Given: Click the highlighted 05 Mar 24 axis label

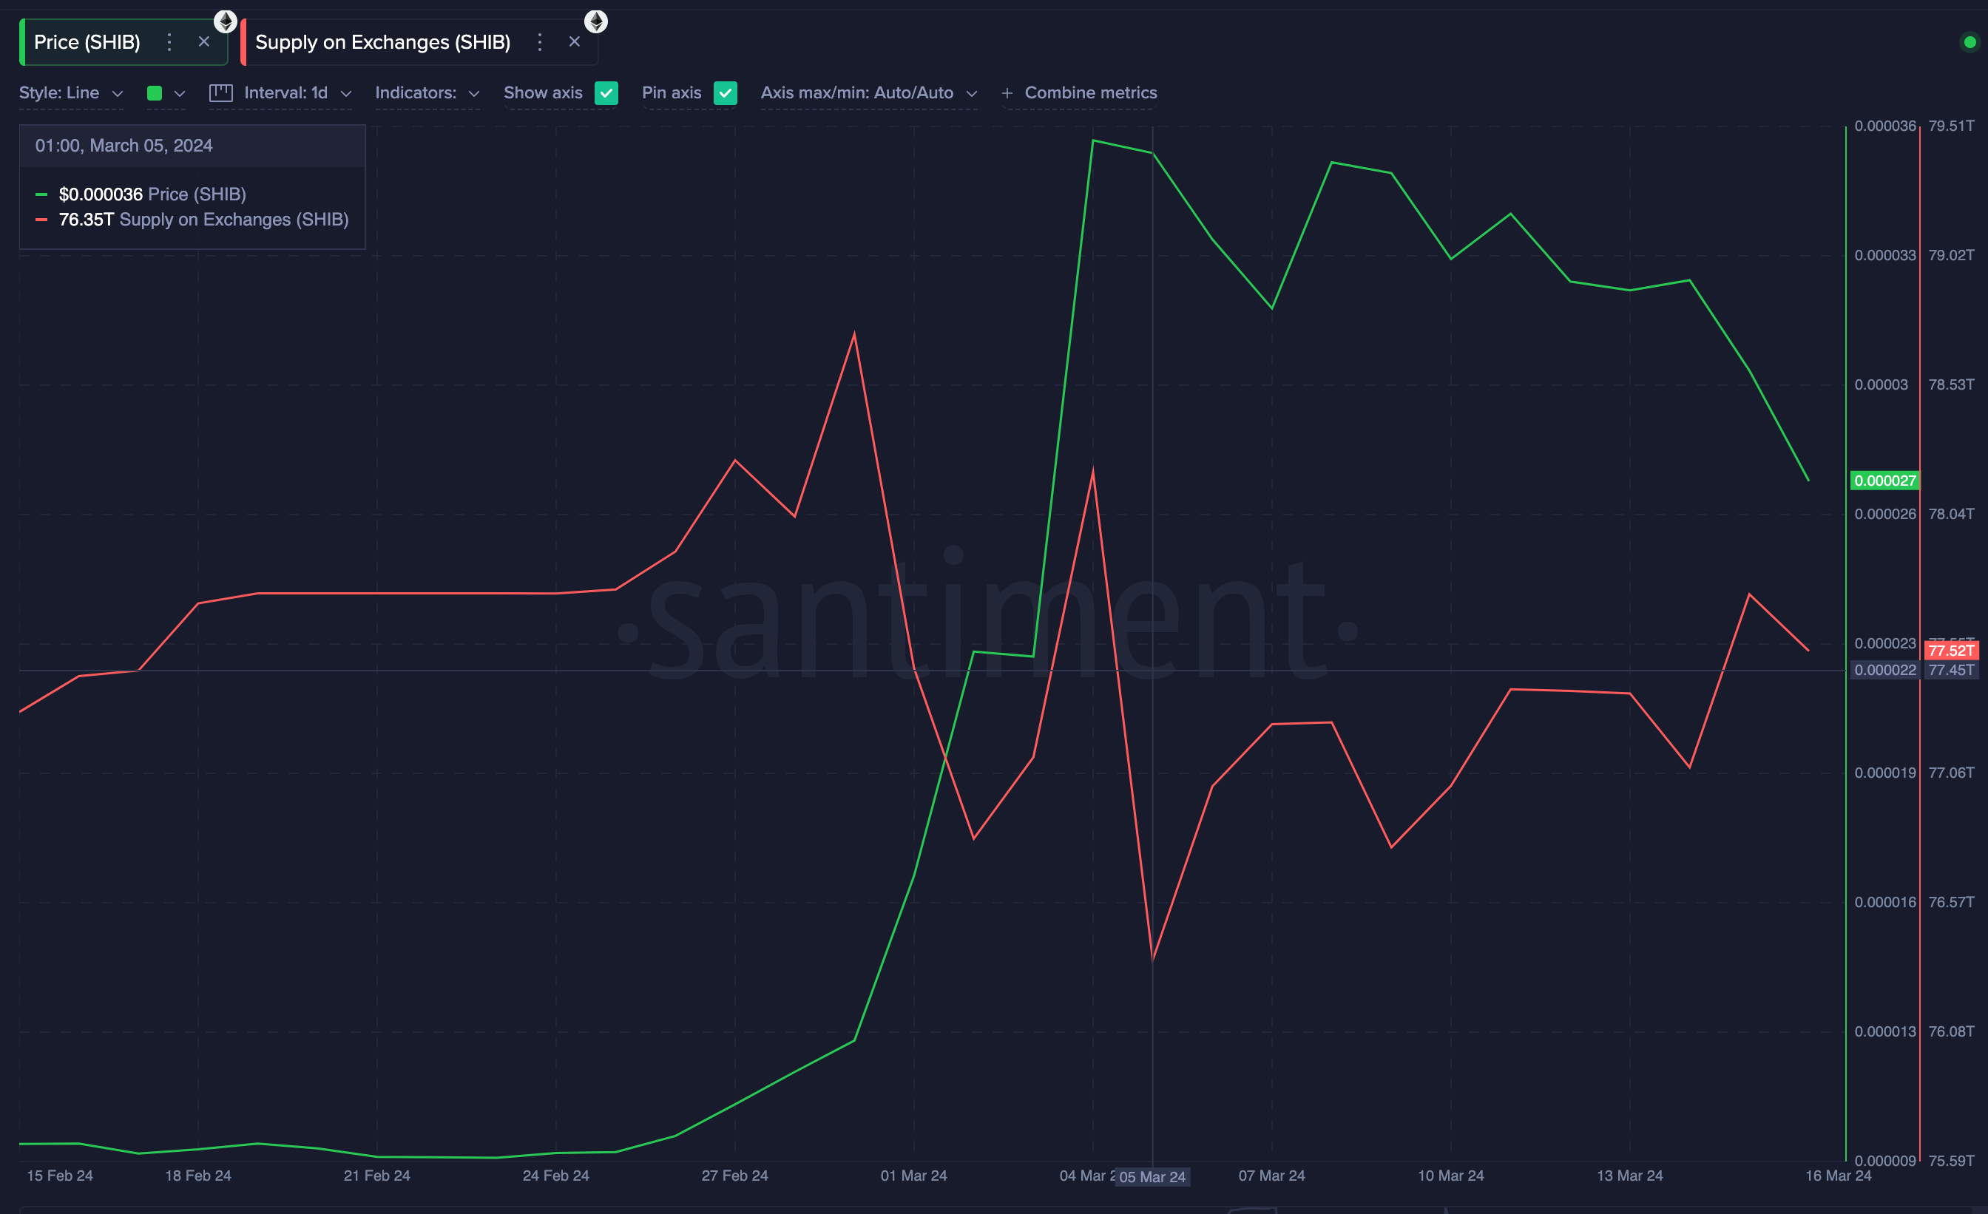Looking at the screenshot, I should pos(1154,1177).
